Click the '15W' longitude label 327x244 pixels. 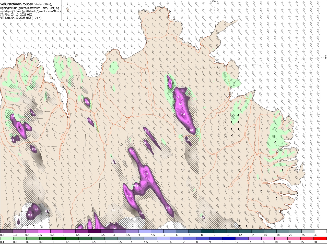tap(214, 1)
